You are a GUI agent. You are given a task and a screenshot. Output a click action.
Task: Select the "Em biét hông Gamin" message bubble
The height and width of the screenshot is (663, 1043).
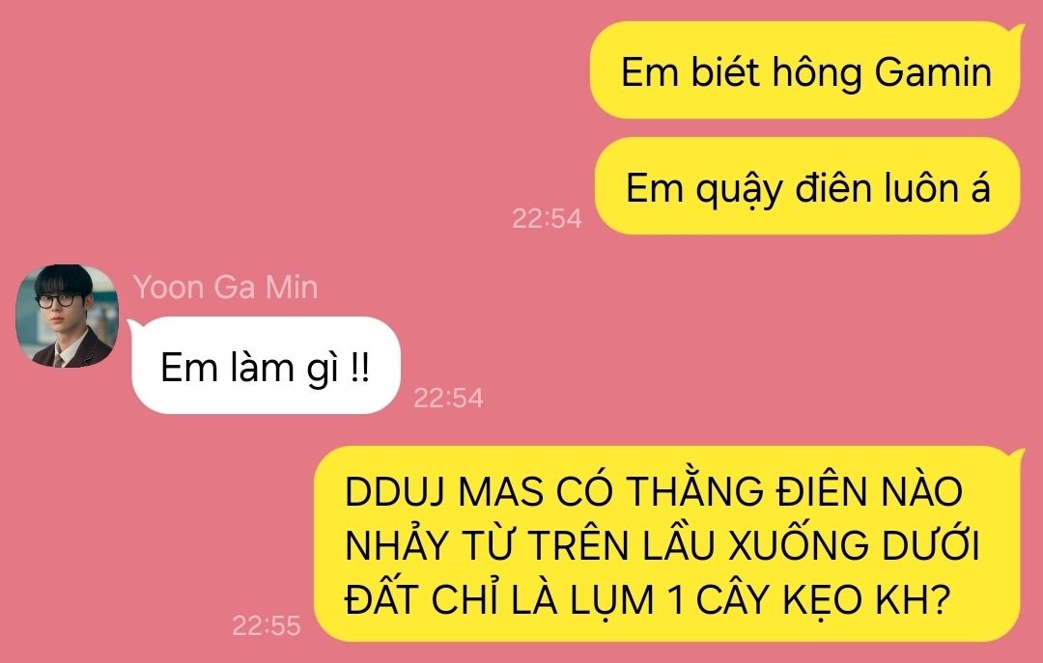(804, 70)
